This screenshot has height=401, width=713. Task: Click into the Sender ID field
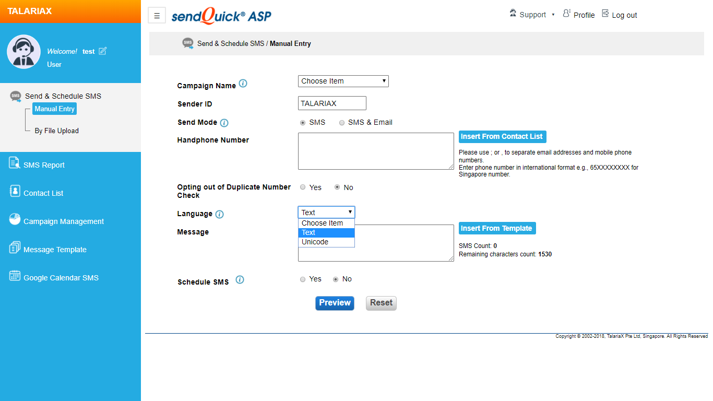tap(332, 103)
